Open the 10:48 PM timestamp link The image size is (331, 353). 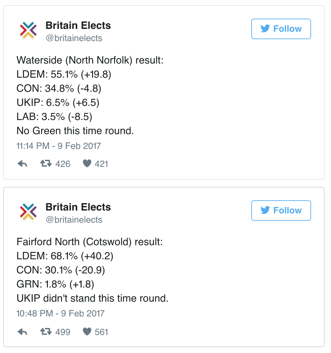click(x=60, y=313)
